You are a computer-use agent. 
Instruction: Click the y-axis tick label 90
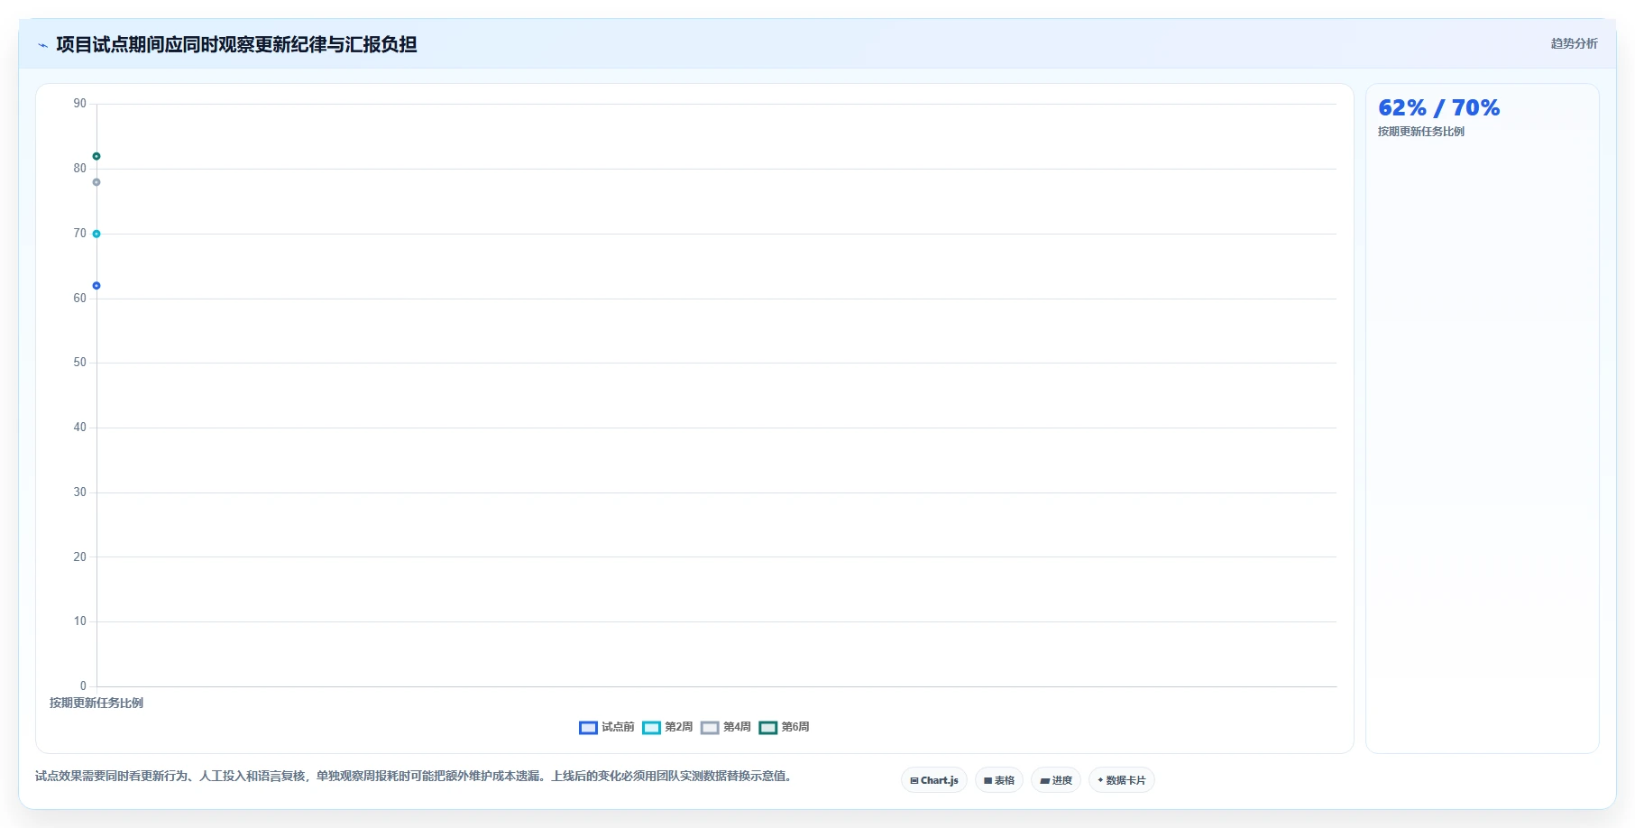click(x=80, y=104)
